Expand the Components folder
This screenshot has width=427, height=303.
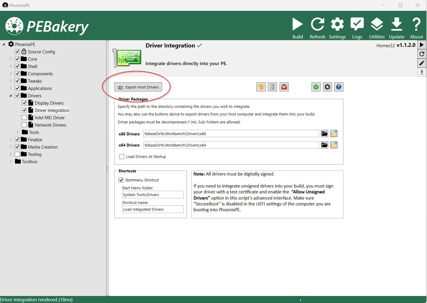11,74
